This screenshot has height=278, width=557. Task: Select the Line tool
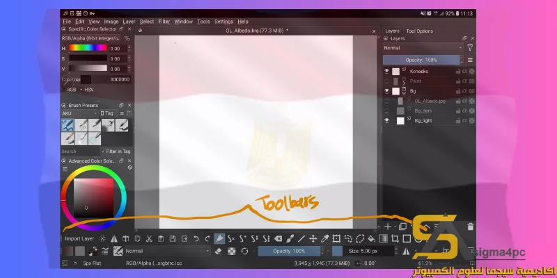[x=301, y=238]
